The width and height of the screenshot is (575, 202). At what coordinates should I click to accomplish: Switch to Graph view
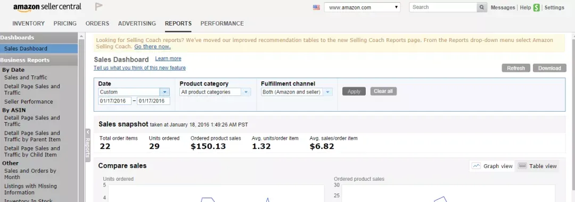tap(492, 166)
